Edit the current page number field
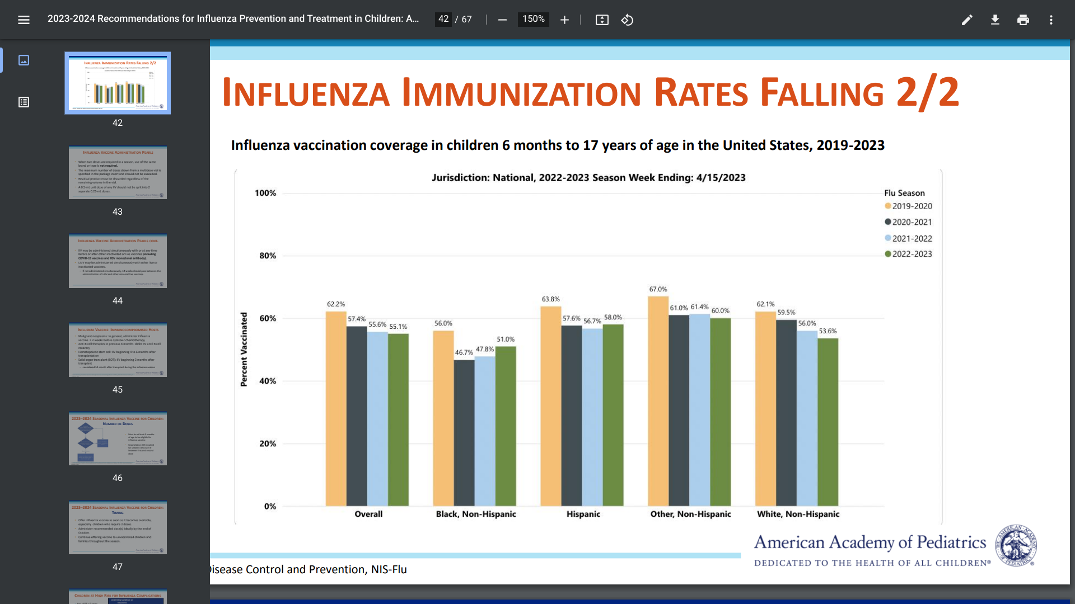This screenshot has height=604, width=1075. pos(443,19)
